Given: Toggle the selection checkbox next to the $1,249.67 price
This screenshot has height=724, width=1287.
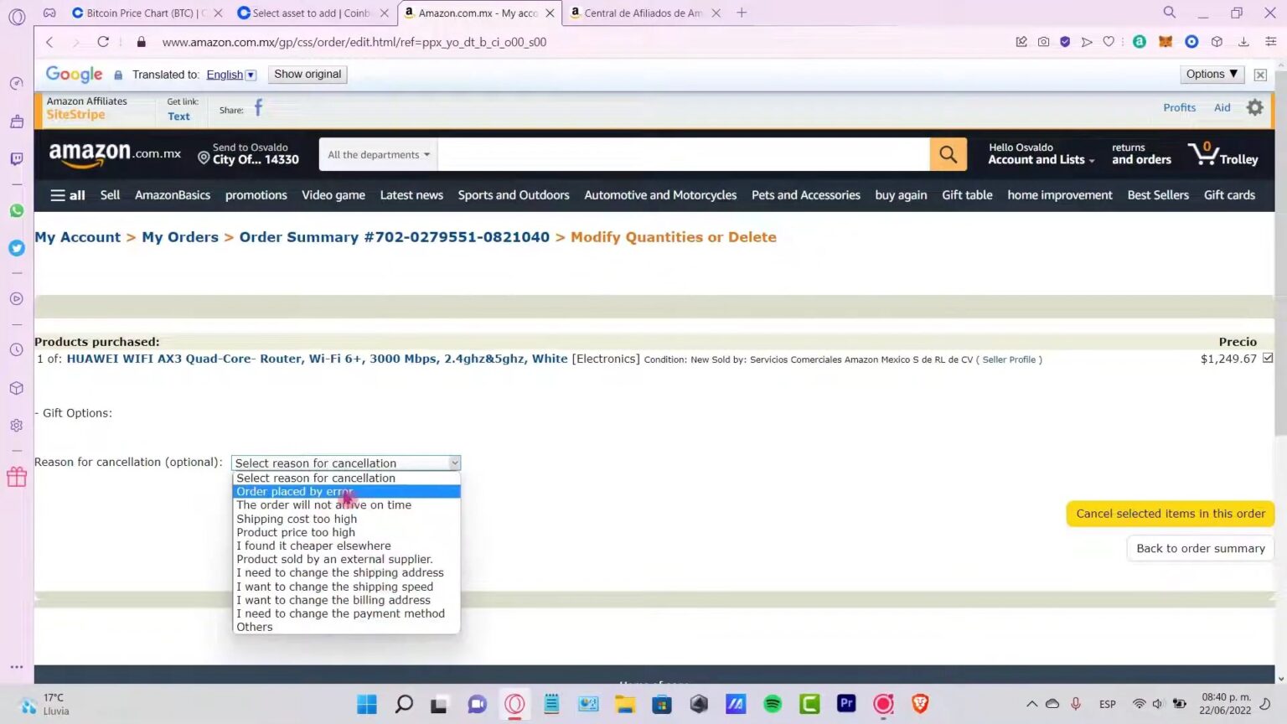Looking at the screenshot, I should click(1268, 358).
